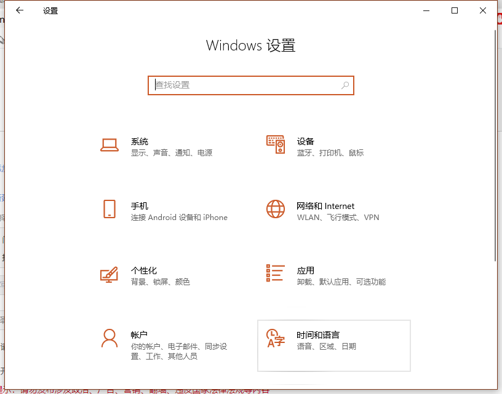
Task: Click the Settings window vertical scrollbar
Action: click(x=495, y=146)
